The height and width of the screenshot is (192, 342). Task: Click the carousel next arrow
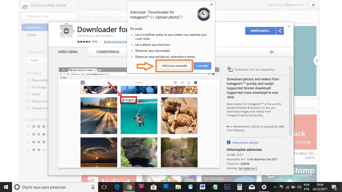(317, 60)
